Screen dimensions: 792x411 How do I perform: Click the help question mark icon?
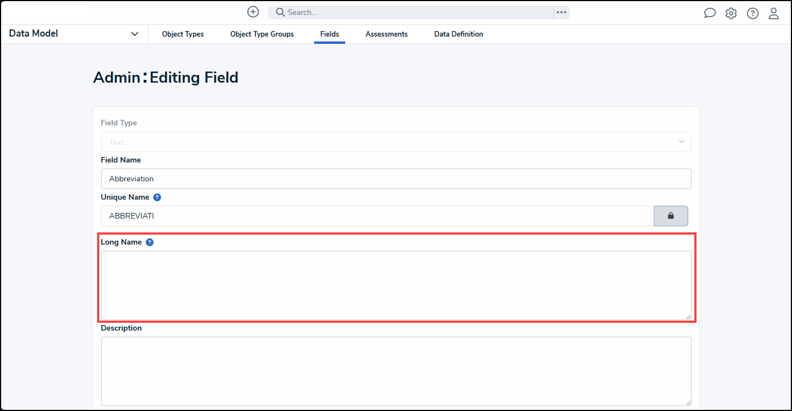coord(752,13)
